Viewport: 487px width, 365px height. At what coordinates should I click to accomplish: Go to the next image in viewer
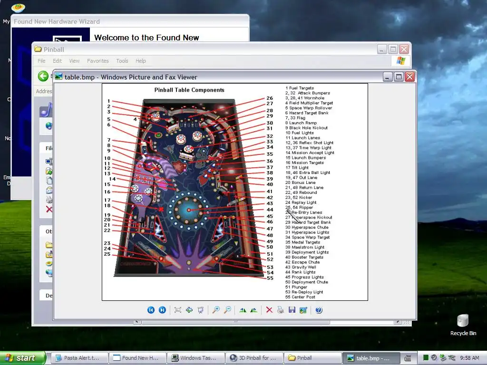click(162, 310)
